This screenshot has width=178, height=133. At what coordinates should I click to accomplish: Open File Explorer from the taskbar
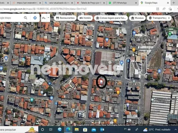[77, 129]
